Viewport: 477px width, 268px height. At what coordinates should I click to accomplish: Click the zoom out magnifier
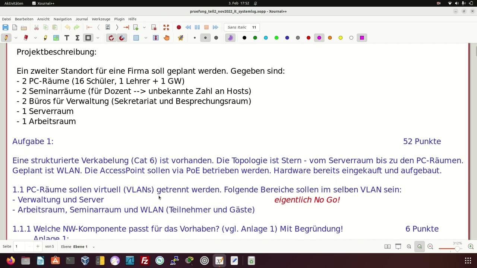pyautogui.click(x=430, y=246)
